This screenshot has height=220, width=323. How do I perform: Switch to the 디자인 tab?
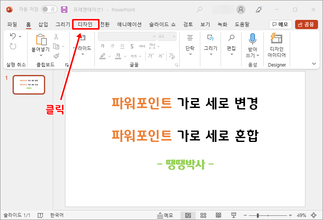[x=85, y=24]
